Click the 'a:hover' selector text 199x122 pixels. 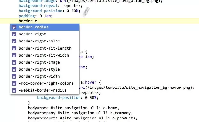88,82
